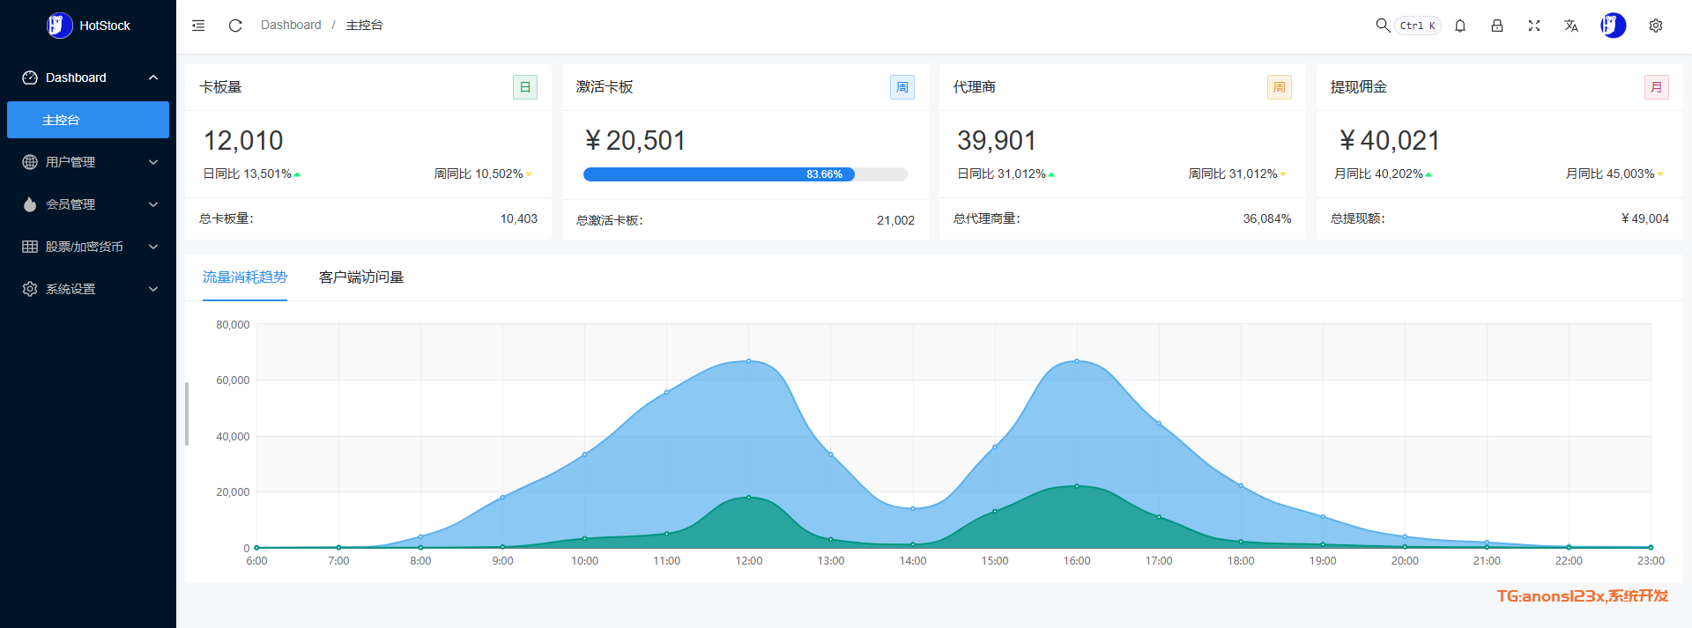Collapse the sidebar with the menu fold icon
The image size is (1692, 628).
[x=198, y=26]
